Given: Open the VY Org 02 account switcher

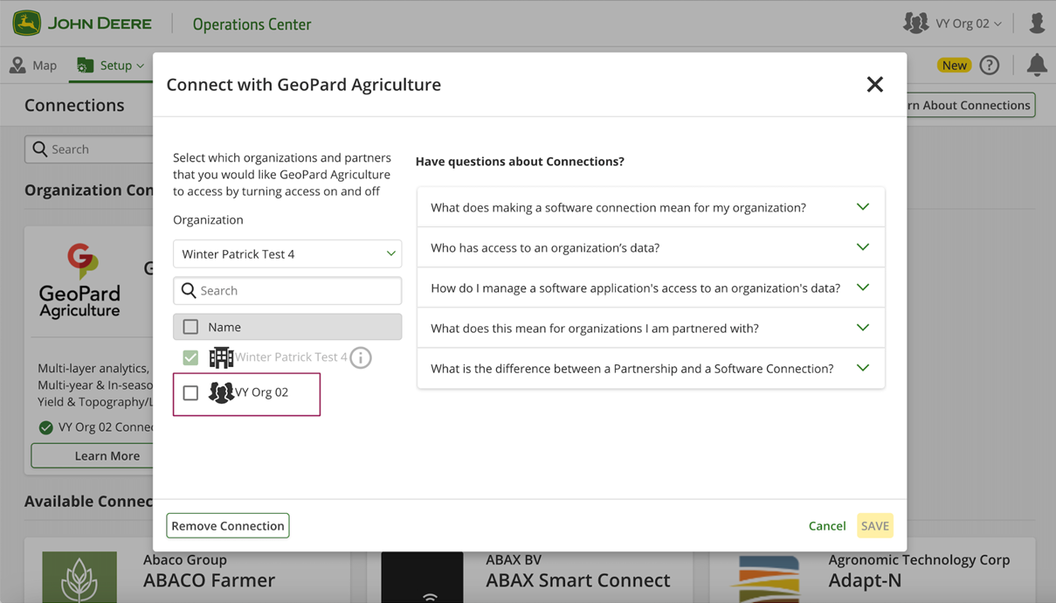Looking at the screenshot, I should [x=955, y=24].
